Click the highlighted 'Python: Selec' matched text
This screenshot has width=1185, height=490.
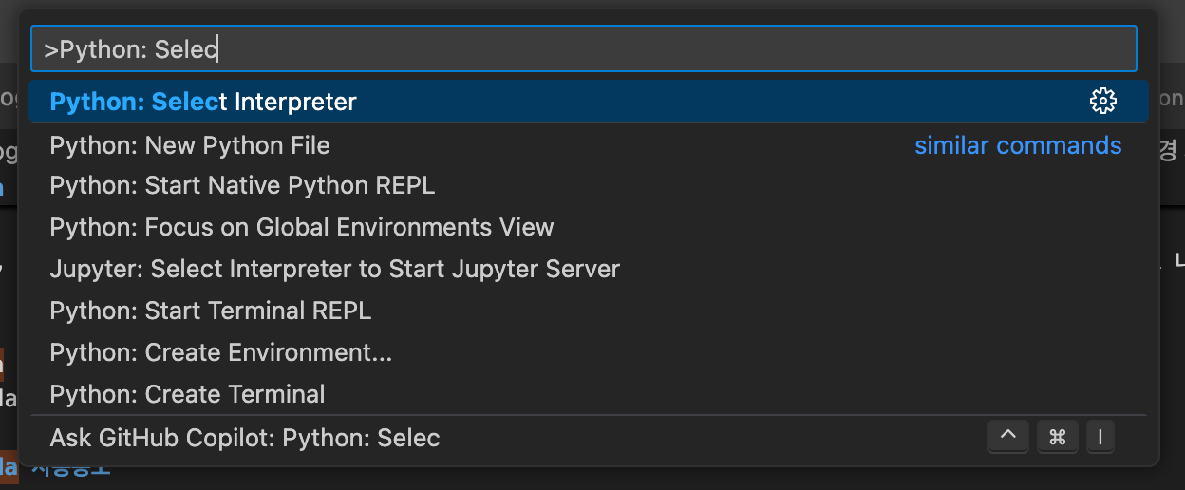(133, 101)
